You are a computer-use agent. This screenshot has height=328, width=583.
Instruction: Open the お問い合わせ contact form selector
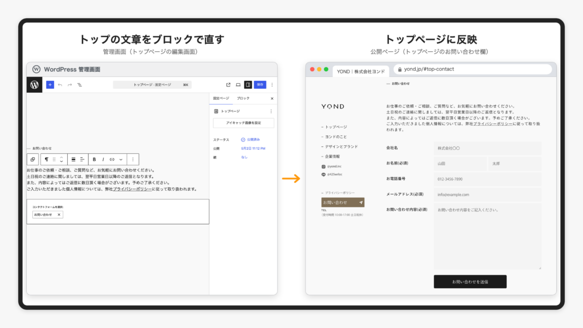(x=48, y=215)
